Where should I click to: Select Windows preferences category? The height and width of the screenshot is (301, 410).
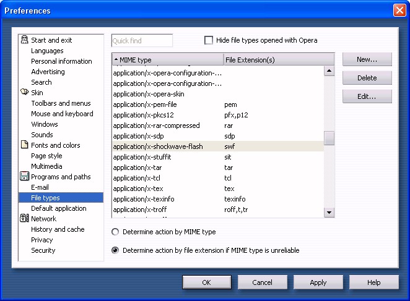tap(45, 124)
